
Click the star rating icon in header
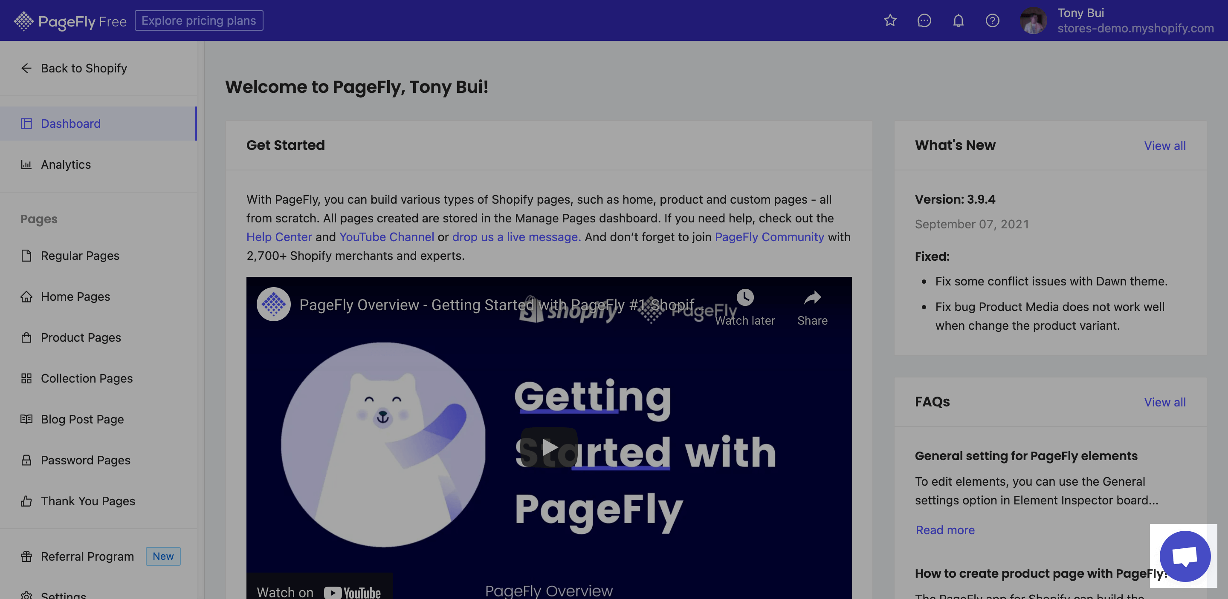pos(890,20)
